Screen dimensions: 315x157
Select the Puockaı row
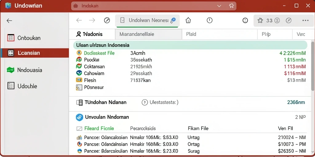click(x=191, y=60)
